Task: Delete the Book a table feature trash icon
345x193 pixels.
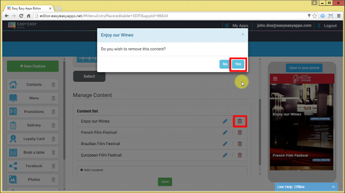Action: coord(53,152)
